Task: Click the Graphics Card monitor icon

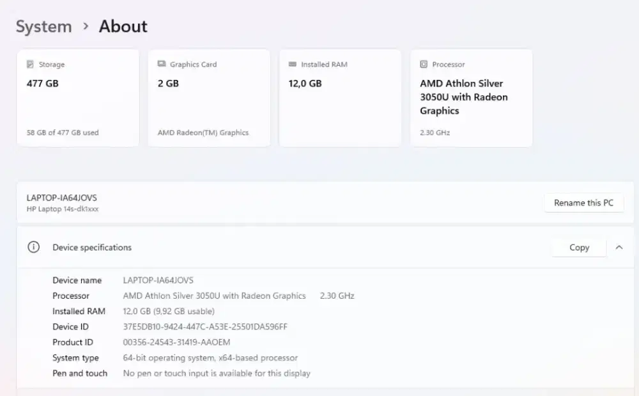Action: pyautogui.click(x=162, y=65)
